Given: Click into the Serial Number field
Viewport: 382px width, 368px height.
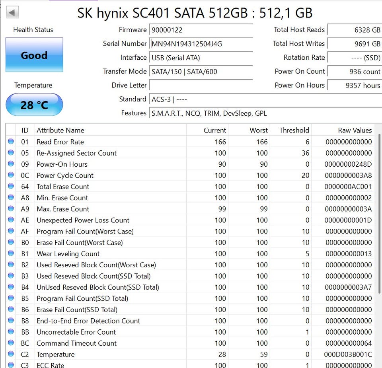Looking at the screenshot, I should pyautogui.click(x=201, y=44).
